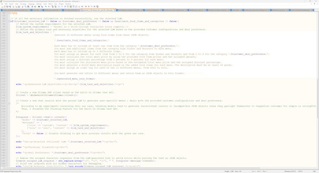Screen dimensions: 319x173
Task: Click the Stop Recording macro icon
Action: (x=89, y=6)
